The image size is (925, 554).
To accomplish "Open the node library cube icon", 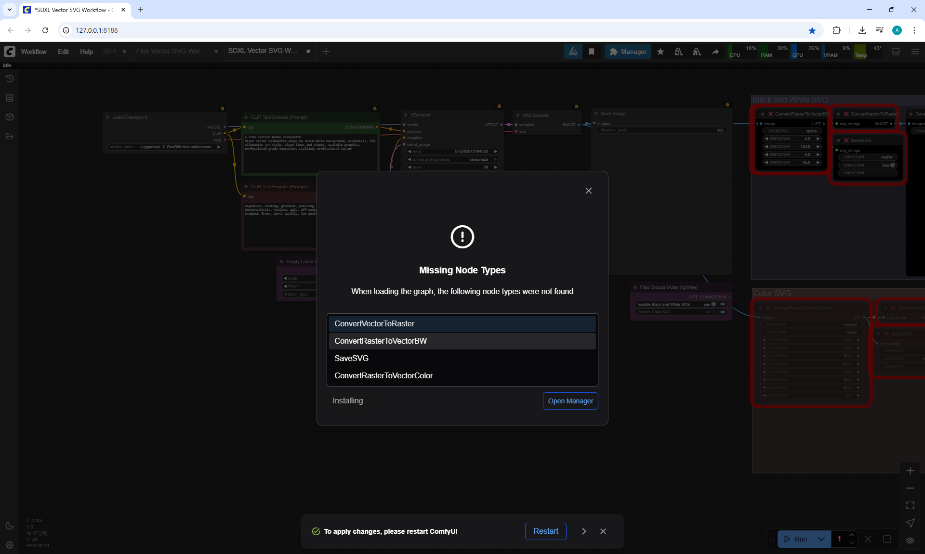I will 10,117.
